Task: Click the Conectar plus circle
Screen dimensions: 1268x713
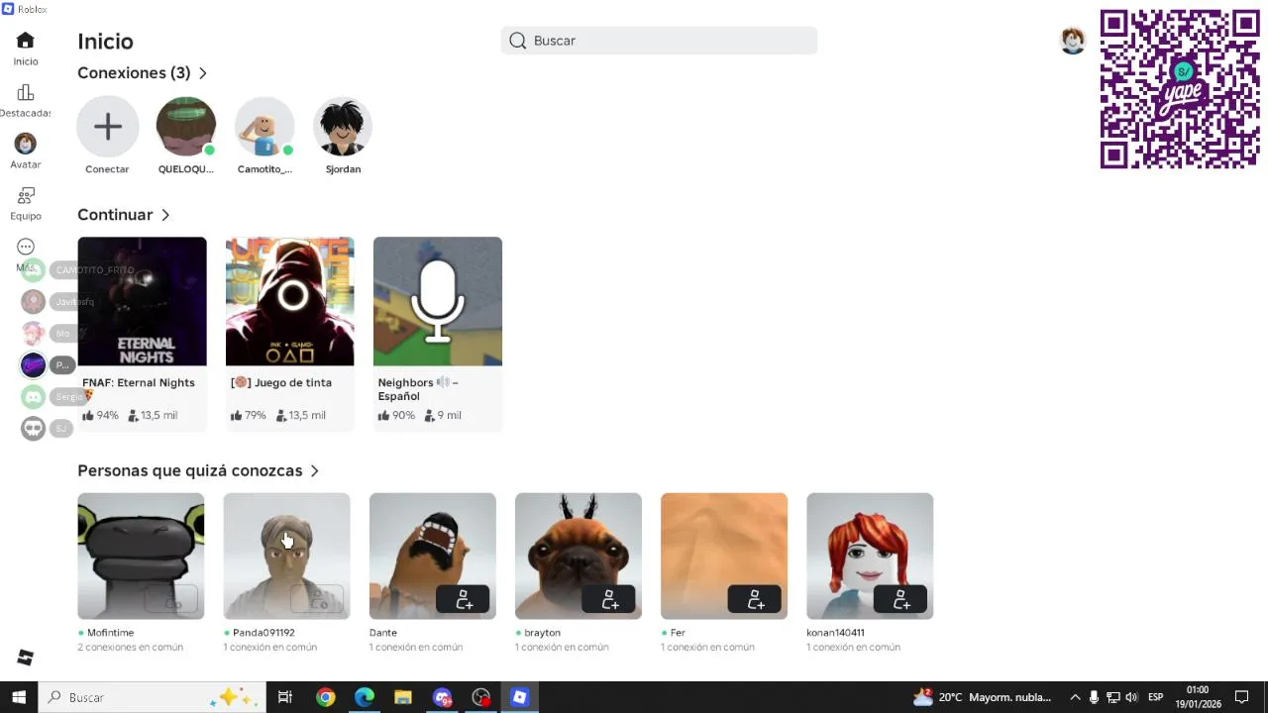Action: 108,127
